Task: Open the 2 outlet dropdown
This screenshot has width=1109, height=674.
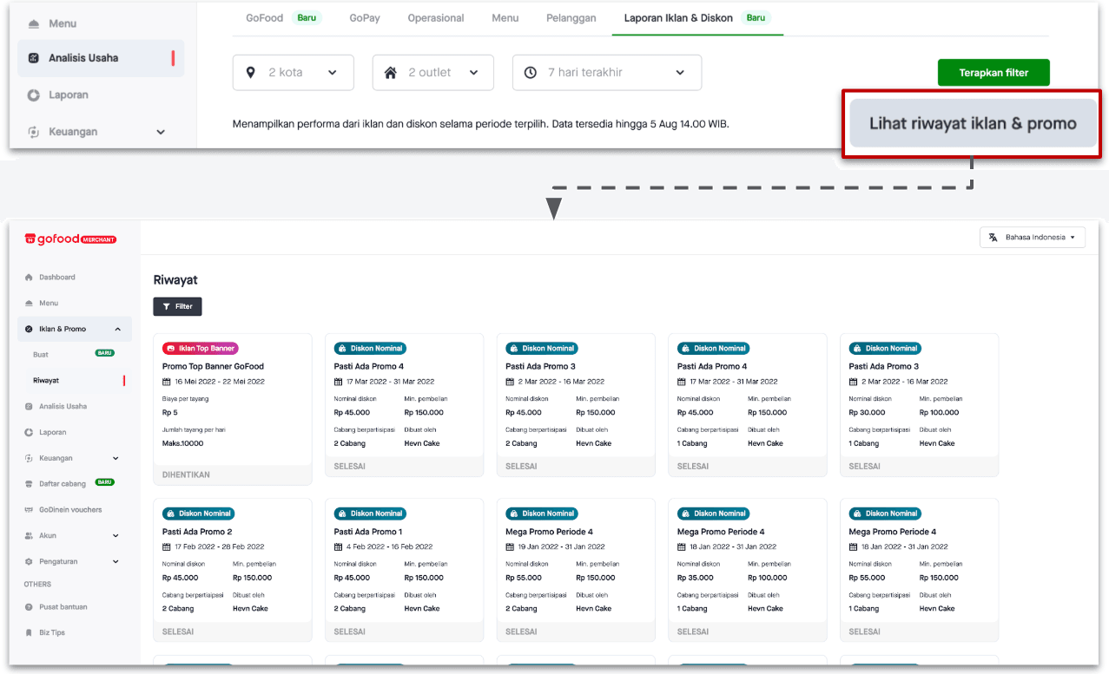Action: coord(432,73)
